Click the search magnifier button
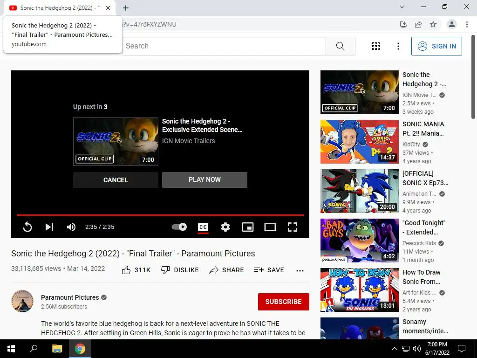 click(x=341, y=46)
